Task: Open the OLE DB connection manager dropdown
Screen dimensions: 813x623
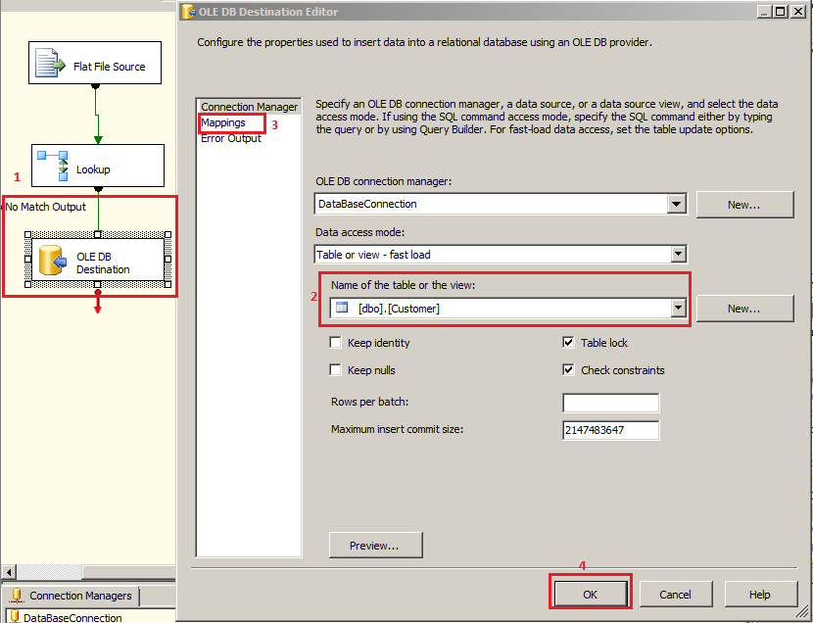Action: (x=678, y=204)
